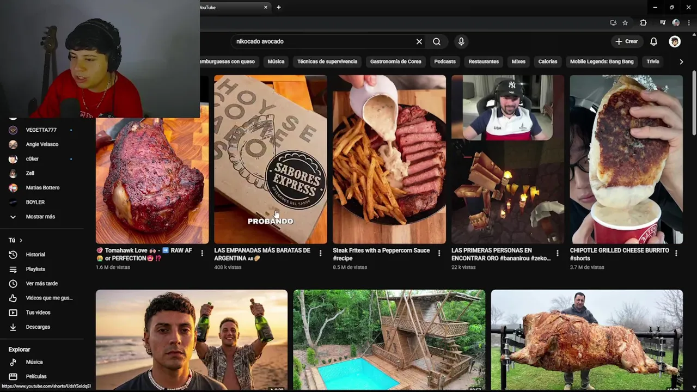Open the bamboo house with pool video
This screenshot has width=697, height=392.
(x=389, y=340)
